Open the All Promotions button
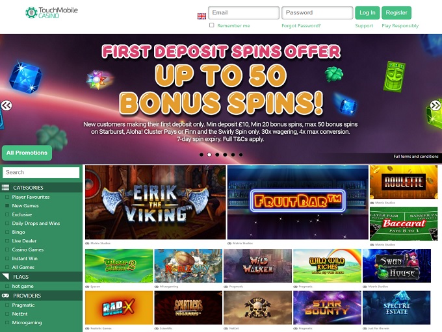This screenshot has height=332, width=442. 27,153
